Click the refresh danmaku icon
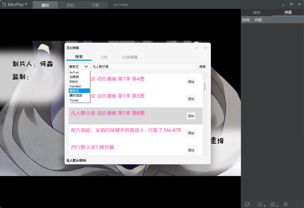The width and height of the screenshot is (304, 208). coord(247,204)
